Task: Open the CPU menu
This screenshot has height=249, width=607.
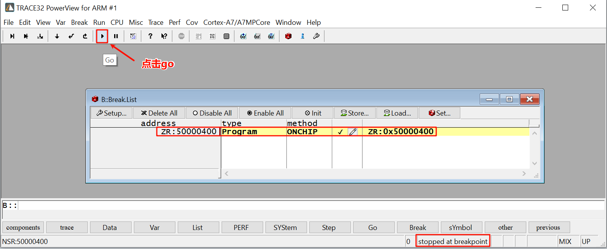Action: [117, 22]
